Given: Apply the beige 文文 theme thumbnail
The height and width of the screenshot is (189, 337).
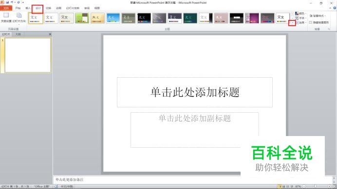Looking at the screenshot, I should click(x=66, y=18).
